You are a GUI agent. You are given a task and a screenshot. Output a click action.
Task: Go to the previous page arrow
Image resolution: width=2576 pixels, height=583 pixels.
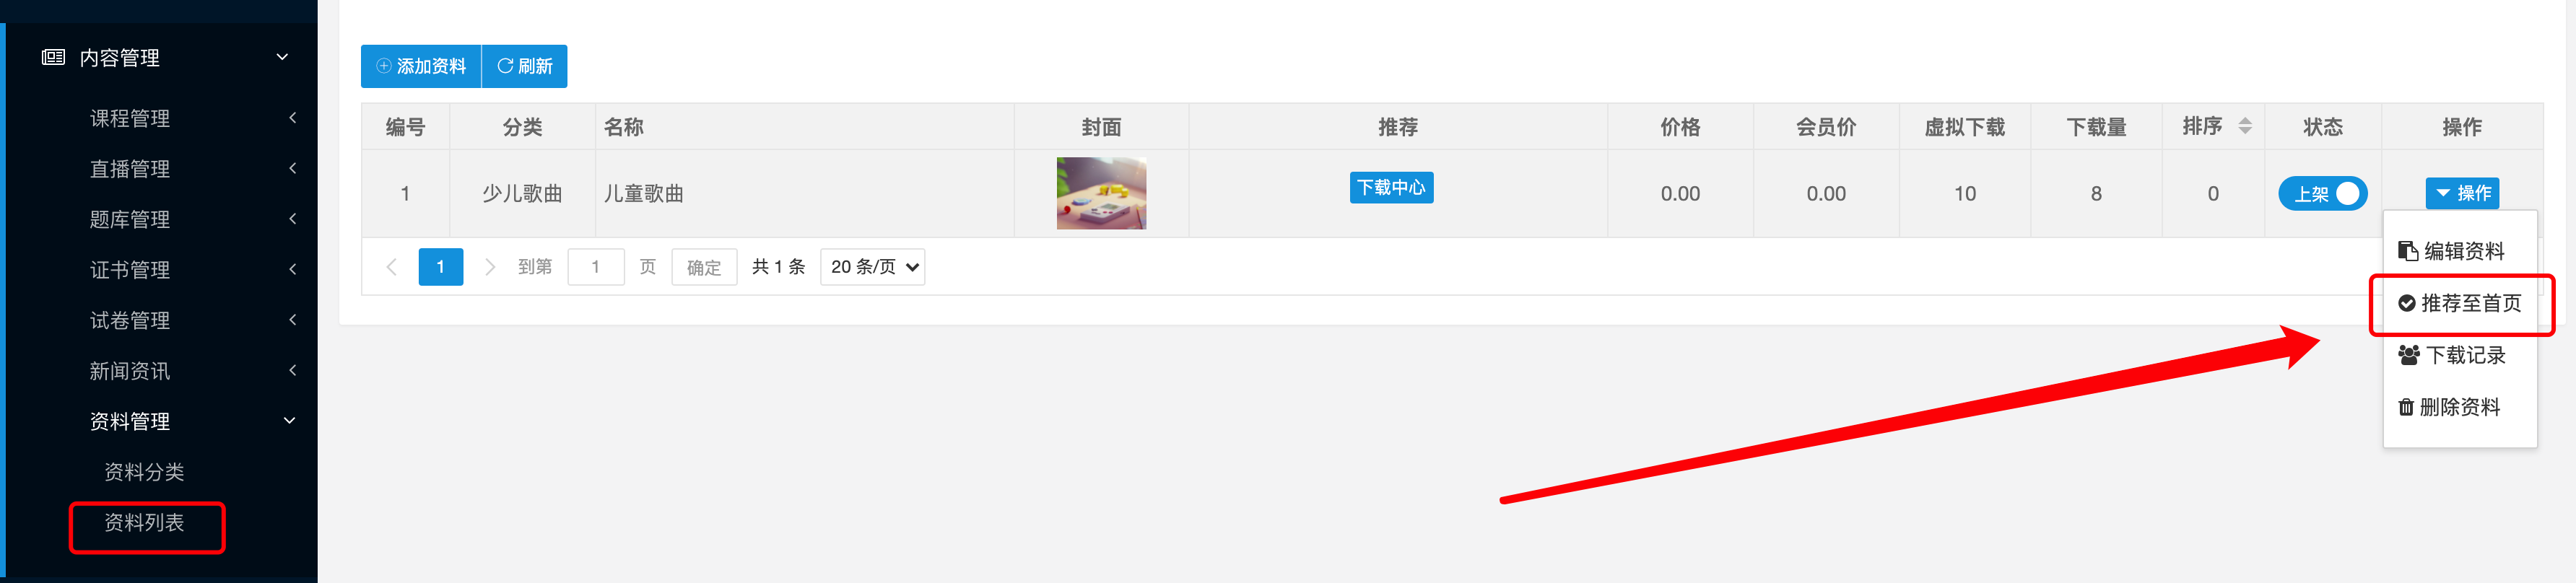tap(391, 267)
